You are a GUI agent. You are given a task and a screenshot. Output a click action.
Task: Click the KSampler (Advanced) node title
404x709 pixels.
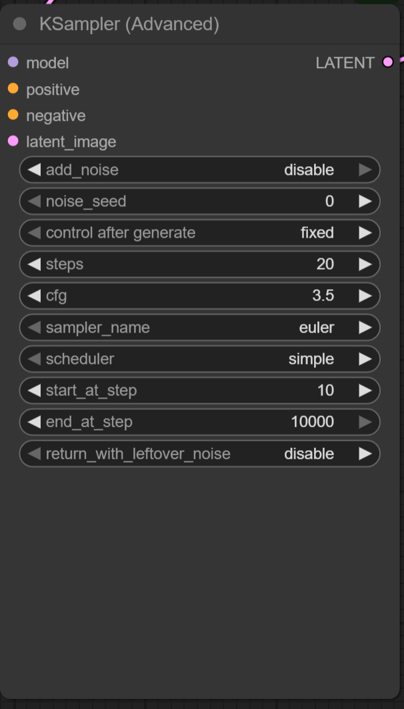point(129,25)
